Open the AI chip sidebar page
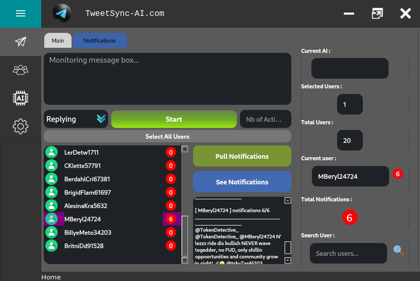This screenshot has height=281, width=420. 21,98
